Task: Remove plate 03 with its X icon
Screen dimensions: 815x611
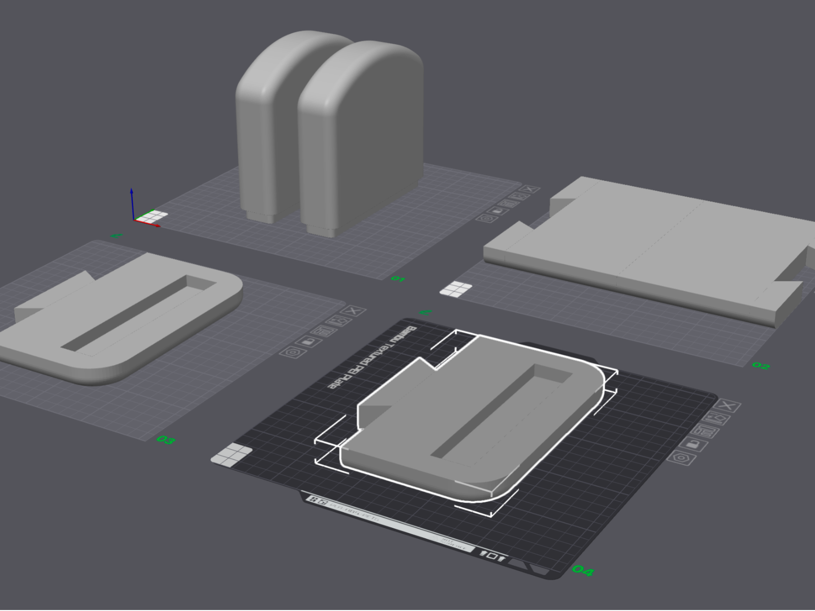Action: [353, 311]
